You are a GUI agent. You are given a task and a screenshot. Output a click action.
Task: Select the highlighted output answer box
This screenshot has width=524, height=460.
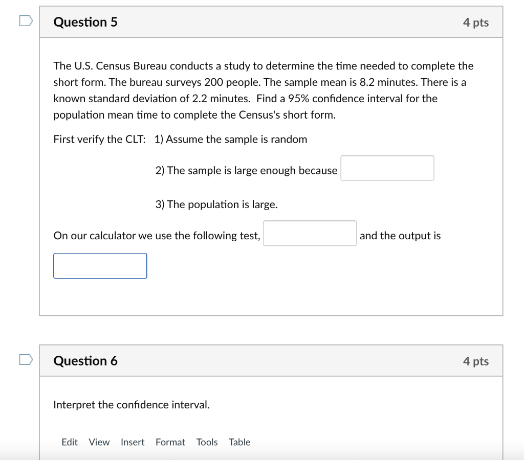click(x=100, y=265)
